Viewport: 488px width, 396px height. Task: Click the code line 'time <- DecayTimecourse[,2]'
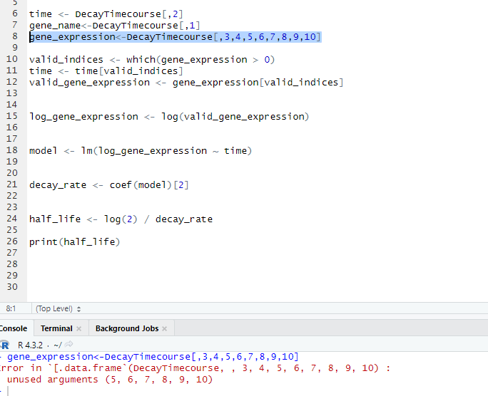[106, 14]
